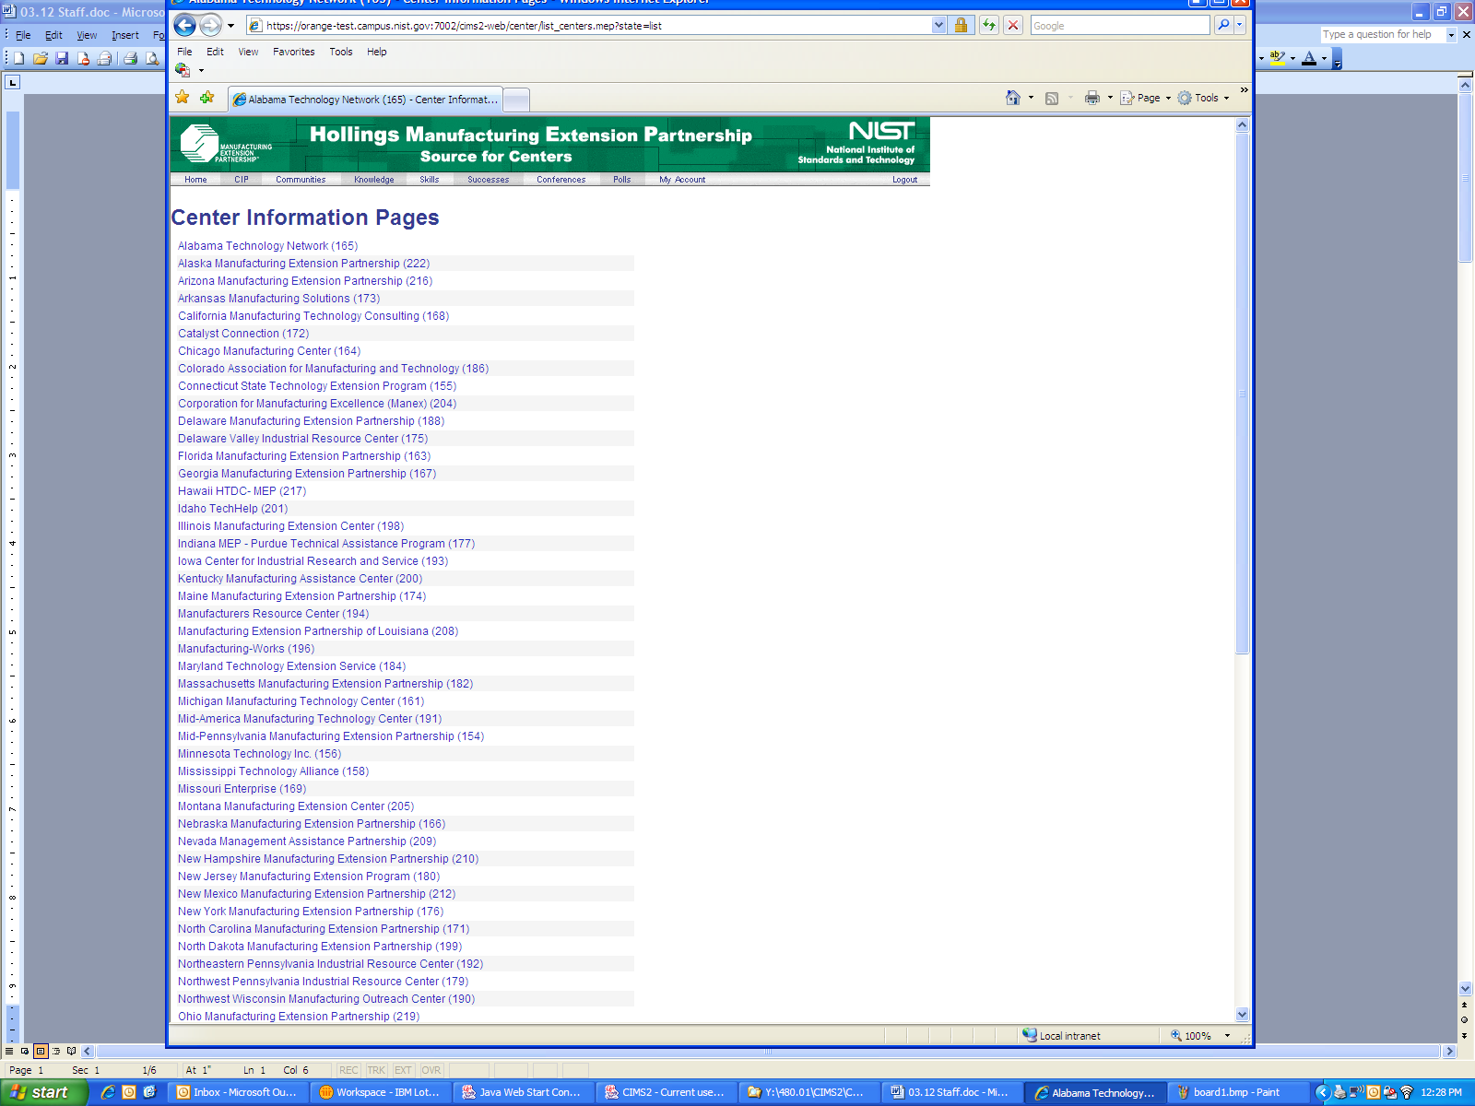Image resolution: width=1475 pixels, height=1106 pixels.
Task: Open the address bar URL dropdown
Action: (x=938, y=26)
